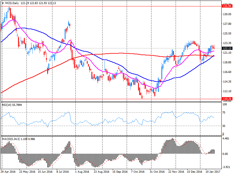Viewport: 233px width, 175px height.
Task: Select the 130.05 price axis value
Action: 227,14
